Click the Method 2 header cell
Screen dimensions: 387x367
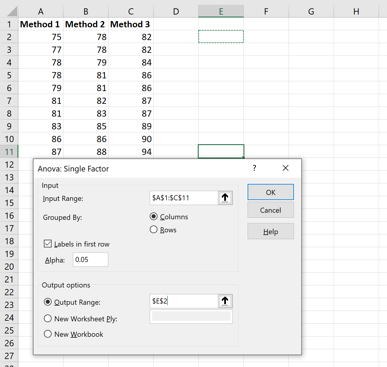(86, 24)
